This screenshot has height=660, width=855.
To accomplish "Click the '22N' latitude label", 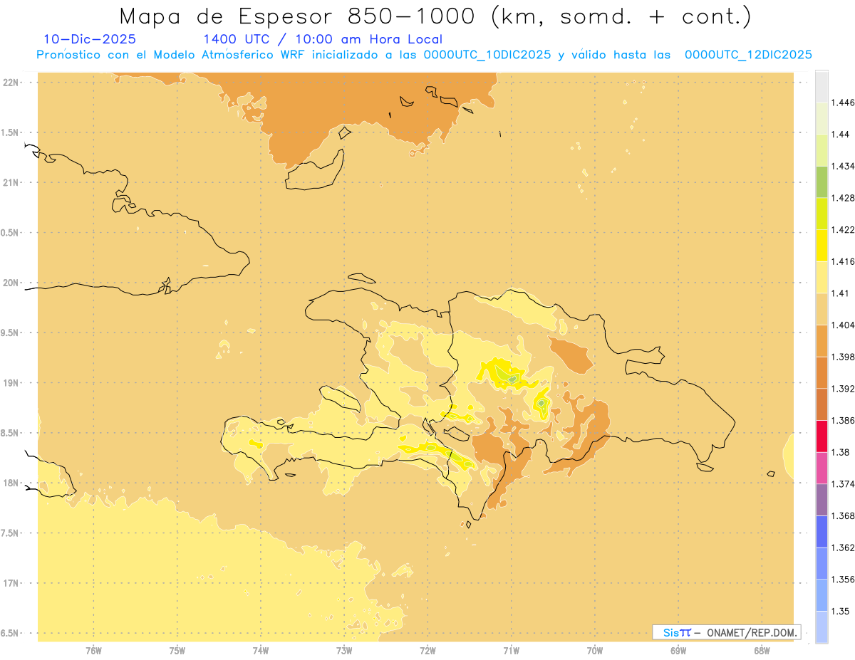I will [11, 82].
